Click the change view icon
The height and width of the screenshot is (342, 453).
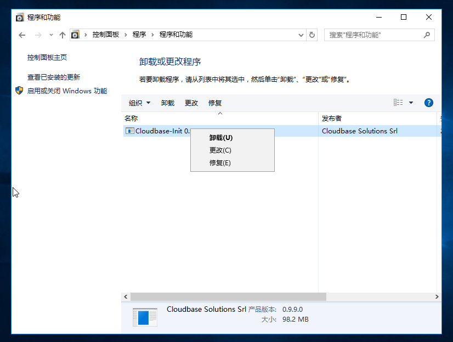tap(398, 103)
